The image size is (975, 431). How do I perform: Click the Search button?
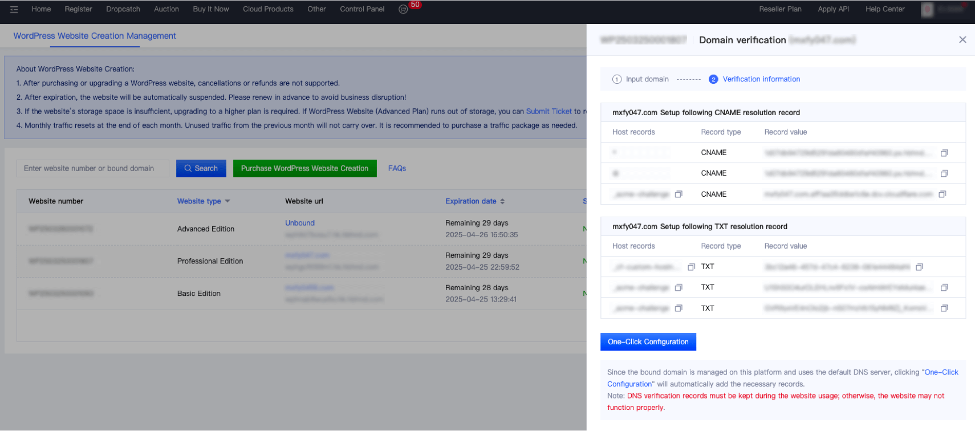[x=201, y=169]
